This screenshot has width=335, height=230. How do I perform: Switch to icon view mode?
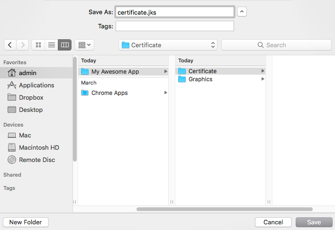coord(38,45)
